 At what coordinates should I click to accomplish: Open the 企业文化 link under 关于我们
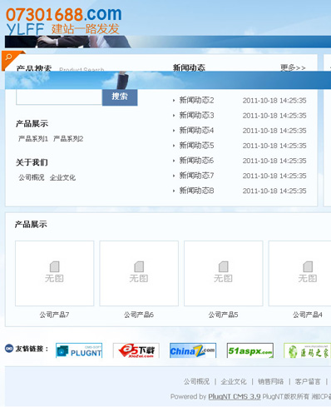click(x=62, y=177)
